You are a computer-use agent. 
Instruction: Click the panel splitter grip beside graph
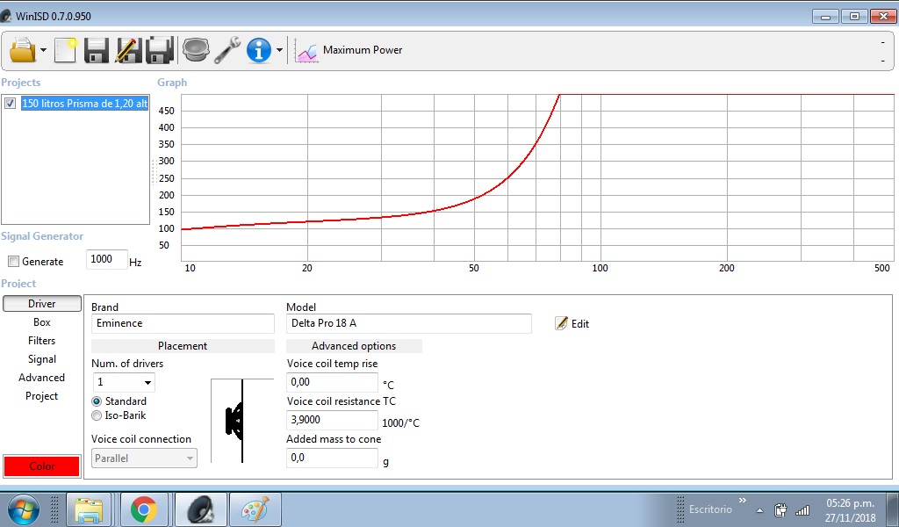[x=154, y=173]
